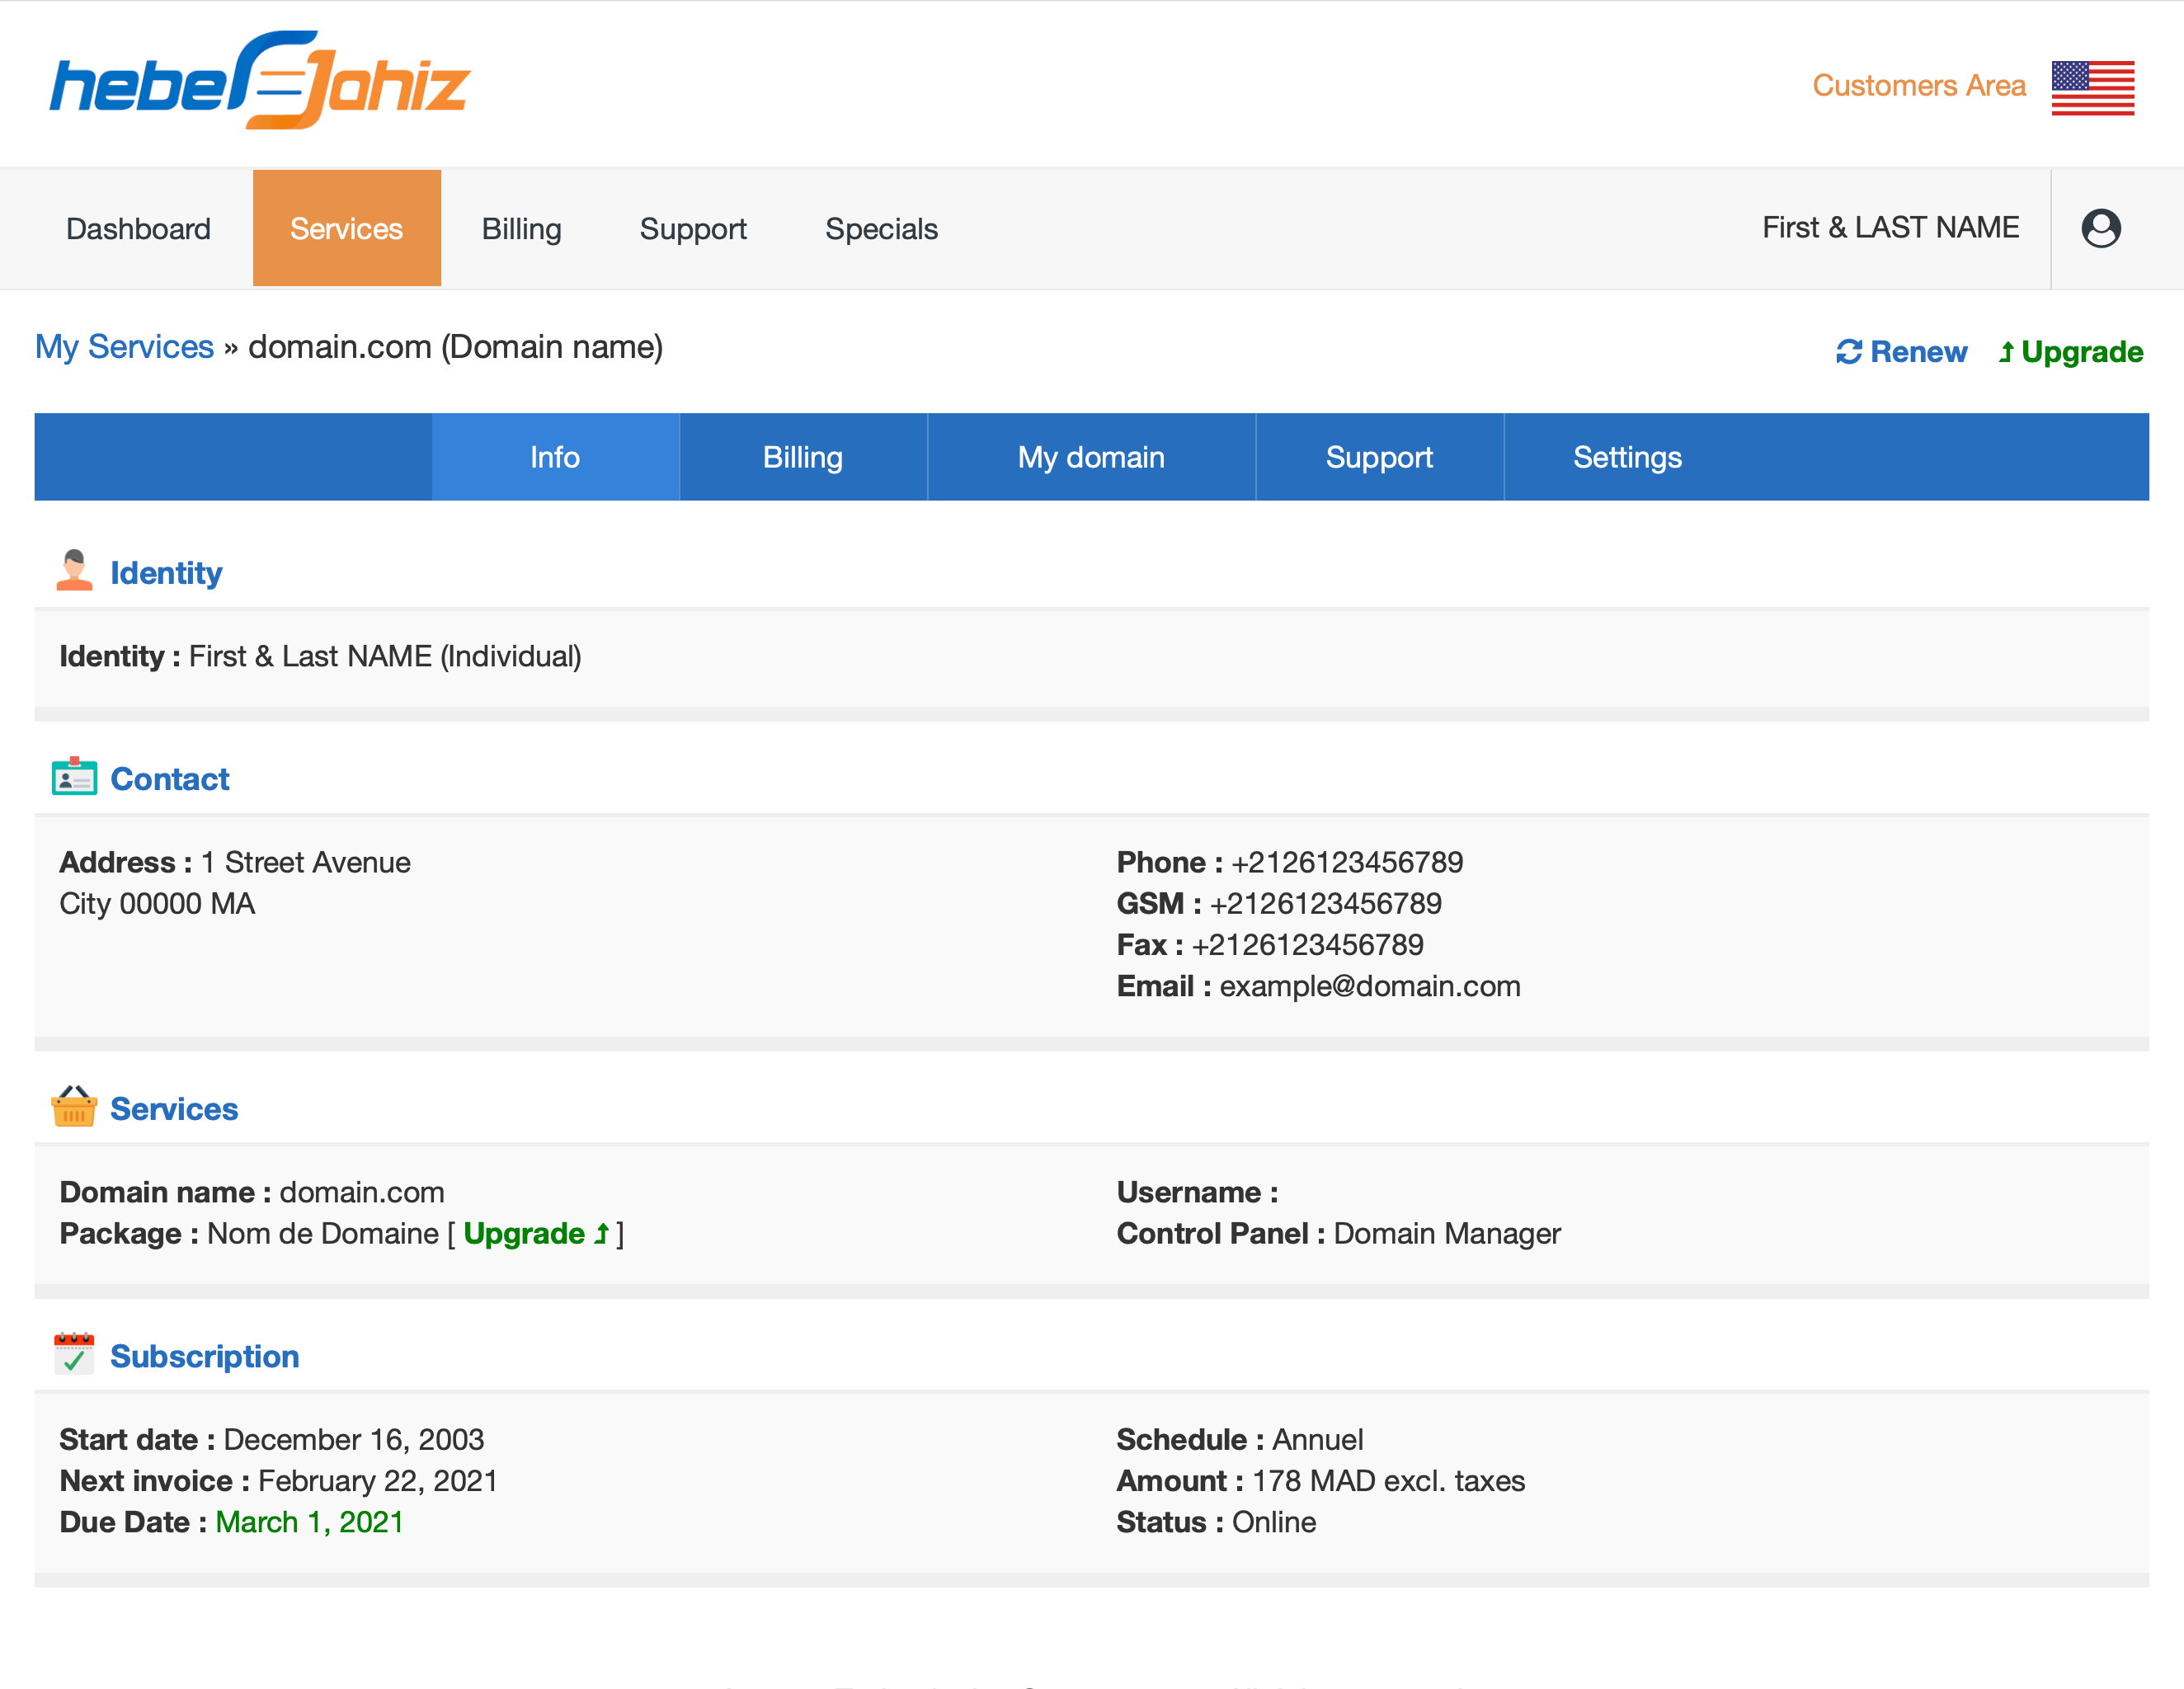Click the Upgrade link next to Package
Viewport: 2184px width, 1689px height.
point(536,1233)
